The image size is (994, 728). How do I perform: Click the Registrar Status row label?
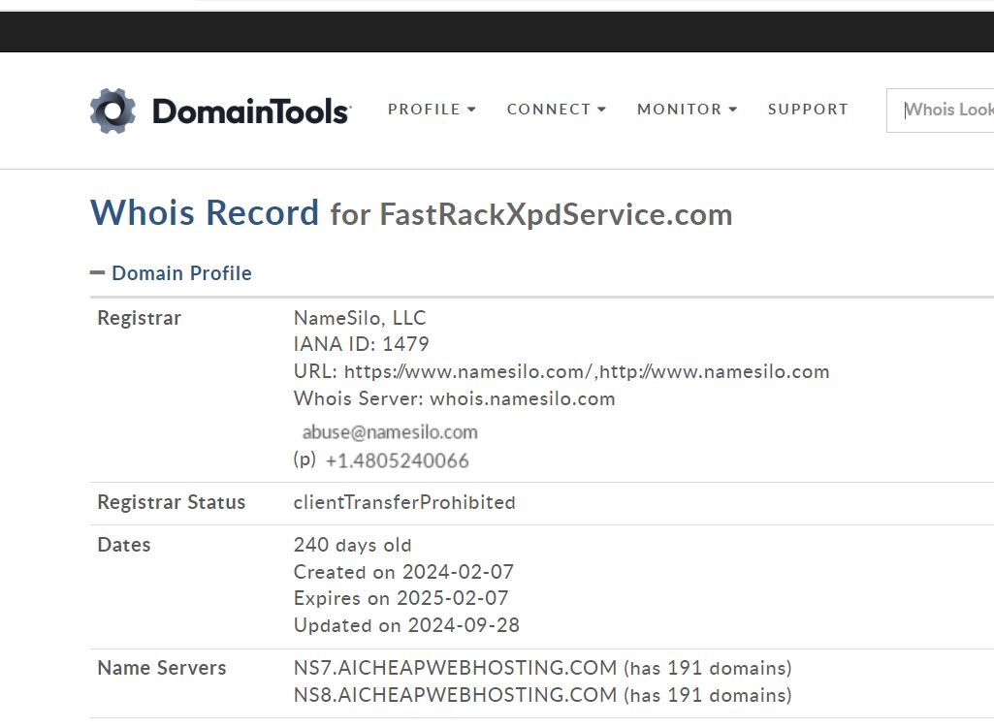[171, 502]
